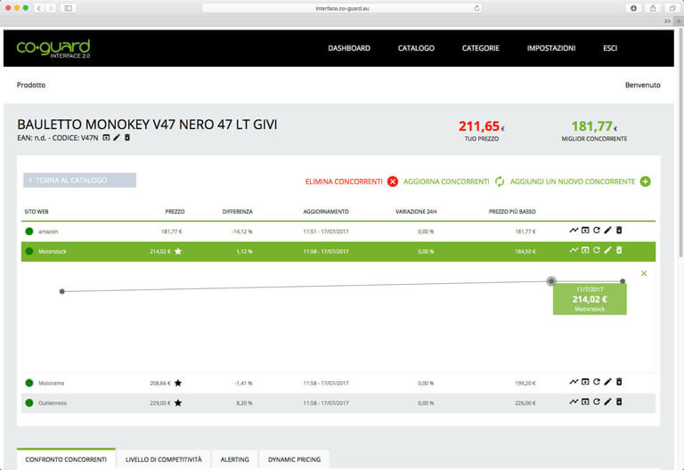684x470 pixels.
Task: Click rightmost data point on chart
Action: (623, 281)
